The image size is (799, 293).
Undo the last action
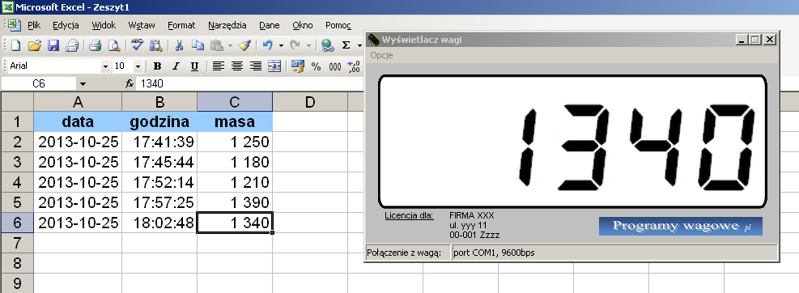click(x=268, y=45)
